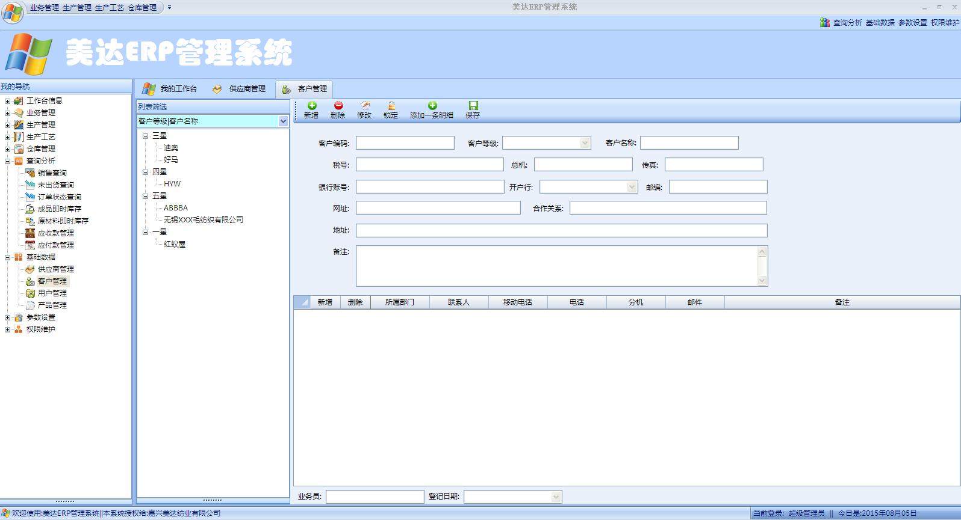Screen dimensions: 961x520
Task: Select 无锡XXX毛纺织有限公司 in list
Action: click(x=204, y=220)
